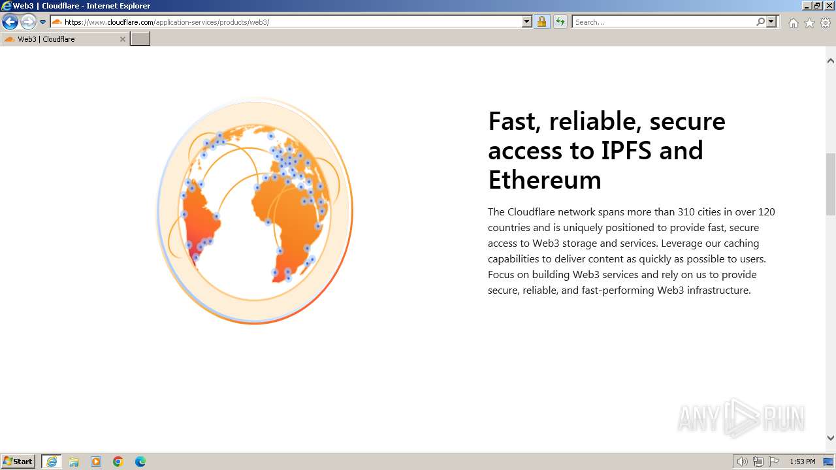Open the recent pages dropdown arrow
This screenshot has height=470, width=836.
tap(43, 22)
